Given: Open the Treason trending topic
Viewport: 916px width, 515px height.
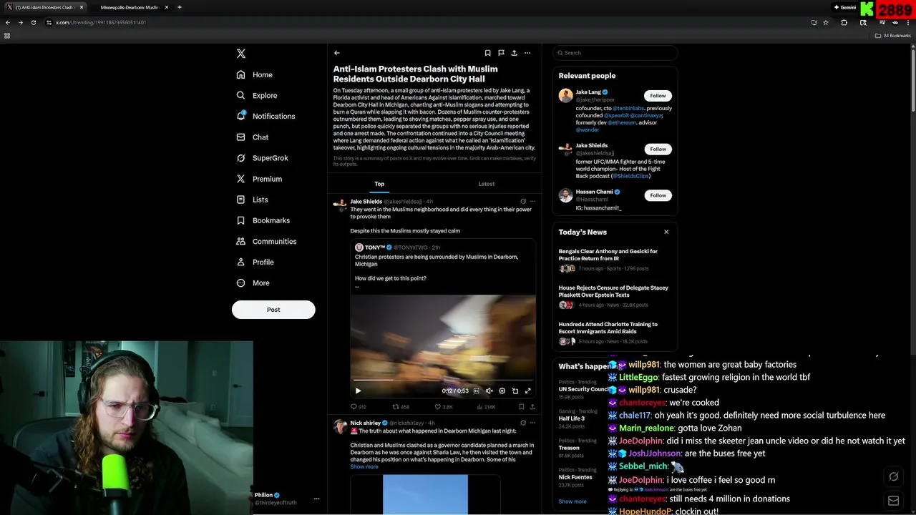Looking at the screenshot, I should [x=569, y=448].
